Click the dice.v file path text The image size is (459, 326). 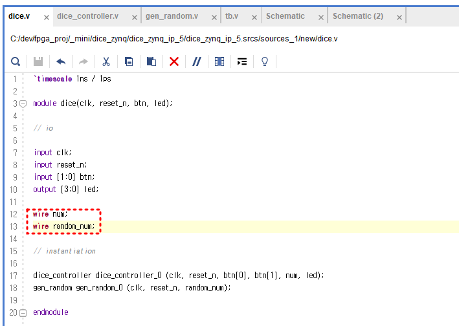click(x=174, y=39)
